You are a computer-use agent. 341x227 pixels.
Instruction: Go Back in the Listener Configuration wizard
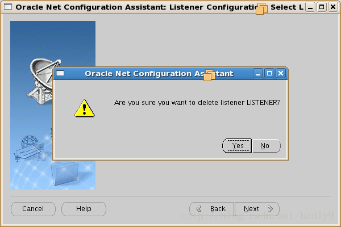(x=211, y=209)
